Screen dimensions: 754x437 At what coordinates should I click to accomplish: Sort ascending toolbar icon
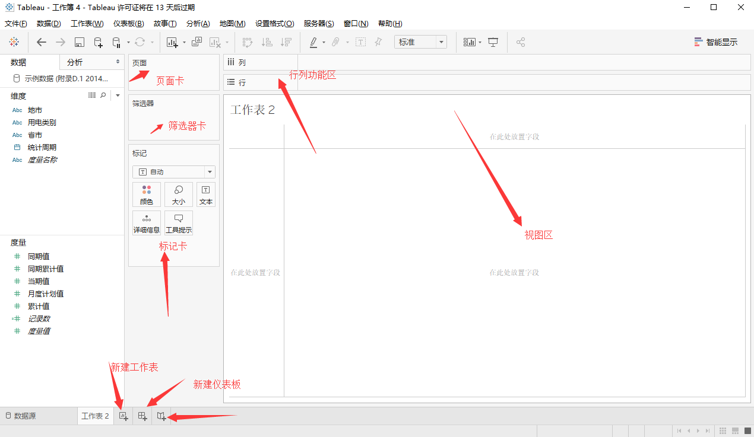click(x=267, y=42)
